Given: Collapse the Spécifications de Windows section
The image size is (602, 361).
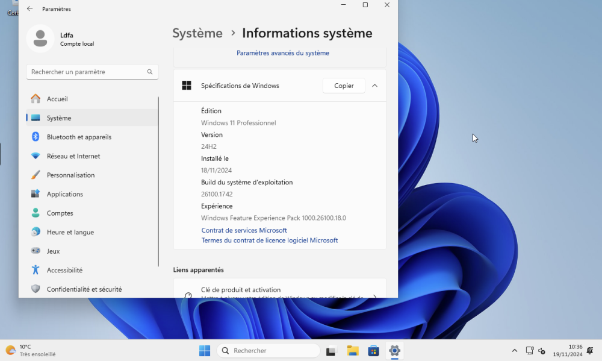Looking at the screenshot, I should tap(374, 86).
